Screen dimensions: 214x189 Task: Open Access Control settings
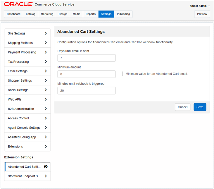[27, 118]
